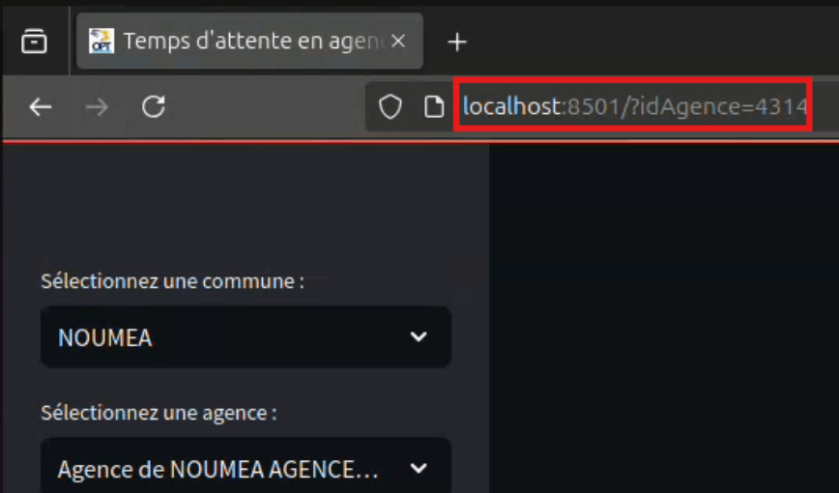This screenshot has width=839, height=493.
Task: Open the Firefox View tab overview icon
Action: 34,42
